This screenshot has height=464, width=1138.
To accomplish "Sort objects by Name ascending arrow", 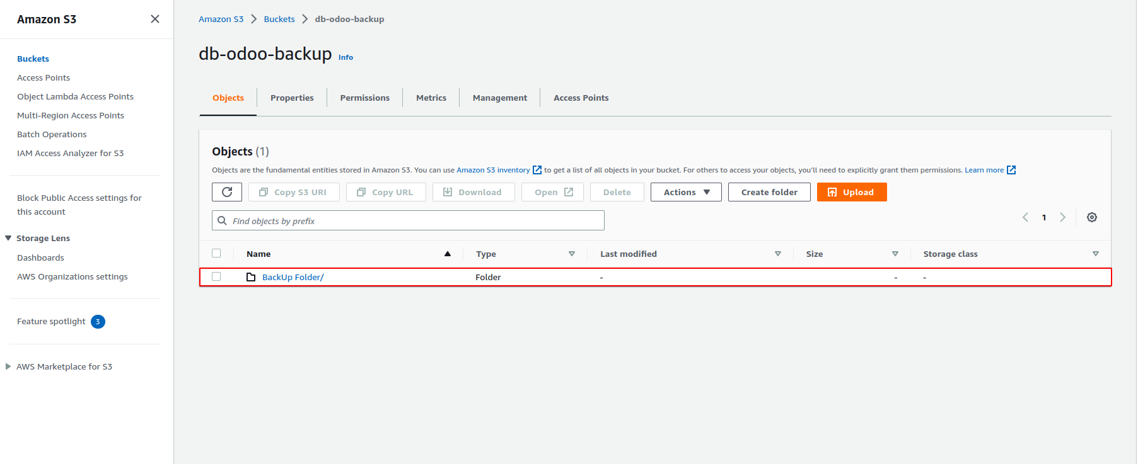I will pyautogui.click(x=448, y=254).
